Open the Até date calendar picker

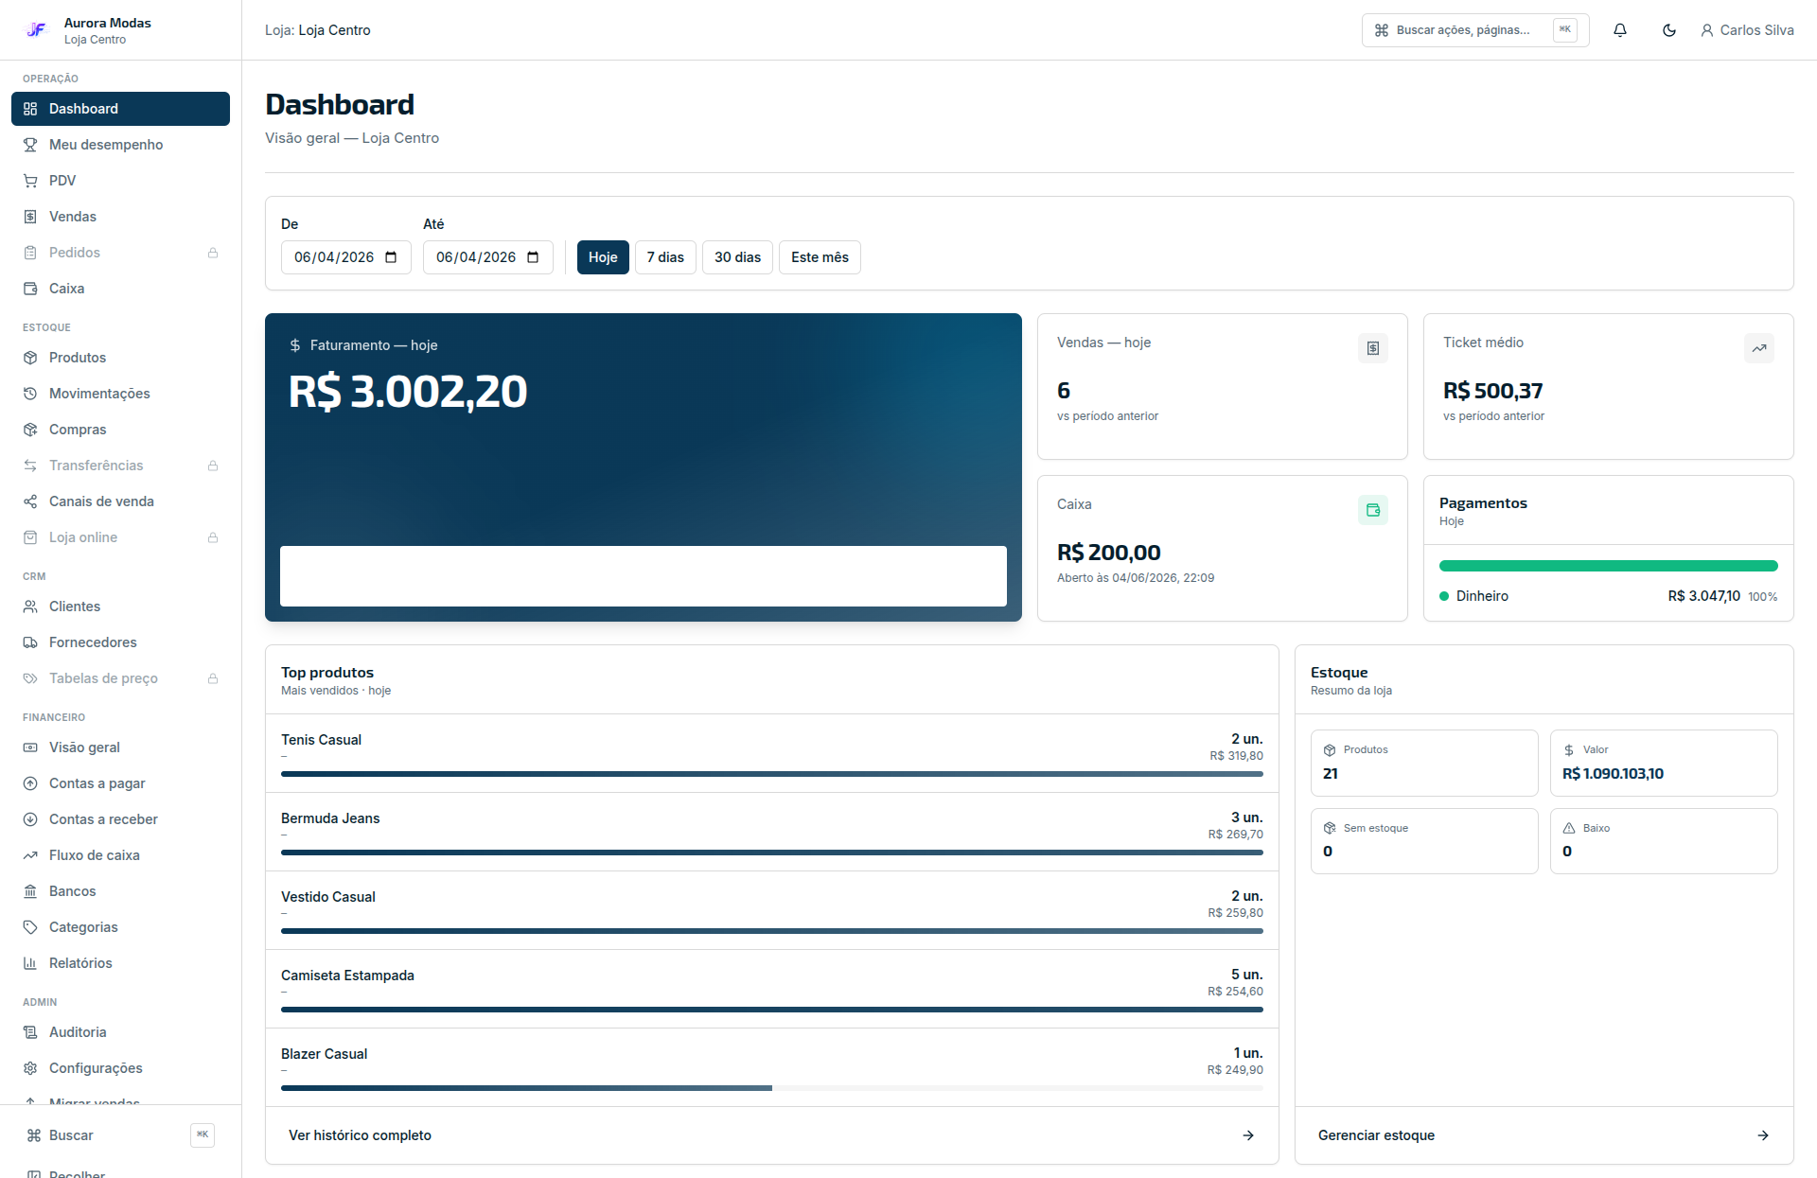[533, 257]
